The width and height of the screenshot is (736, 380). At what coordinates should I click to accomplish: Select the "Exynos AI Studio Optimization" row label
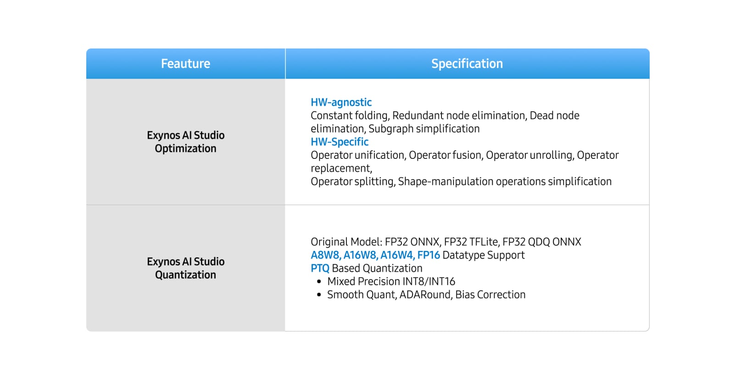[185, 142]
